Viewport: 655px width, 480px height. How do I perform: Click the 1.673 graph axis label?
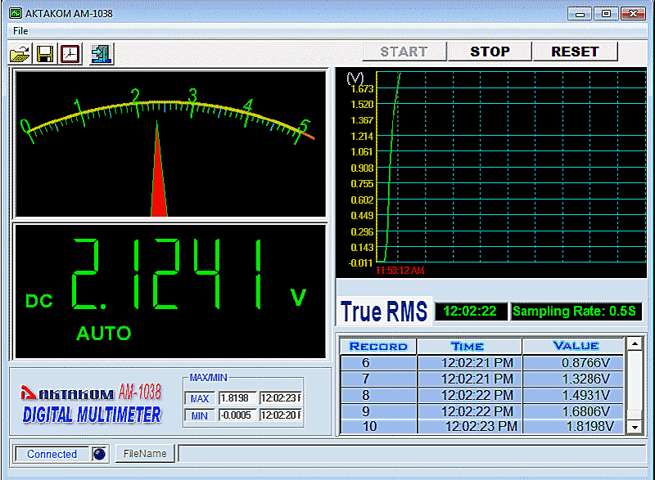point(362,88)
